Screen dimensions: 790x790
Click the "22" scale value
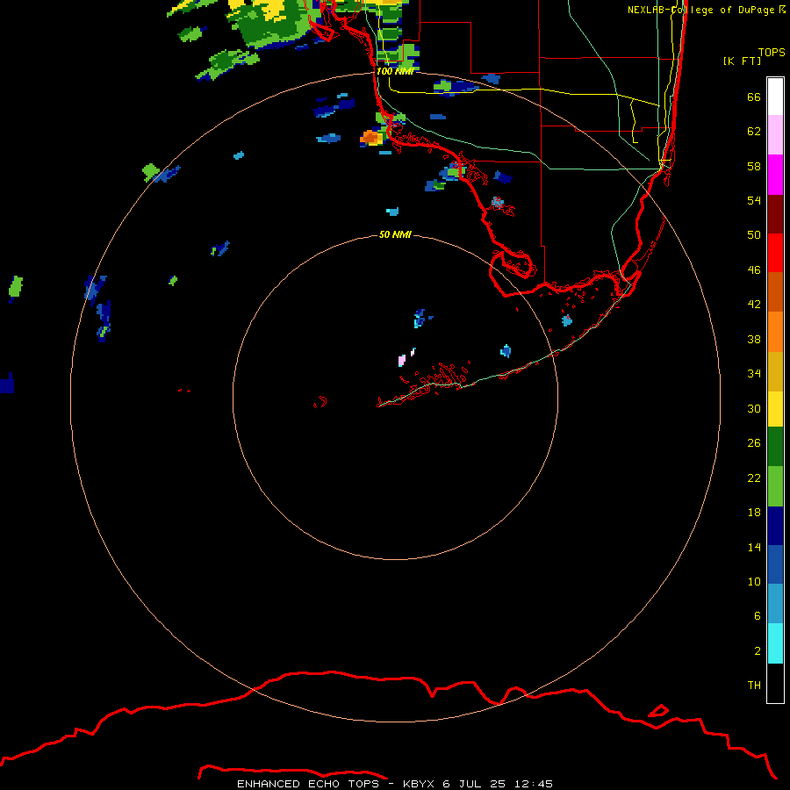[x=754, y=478]
